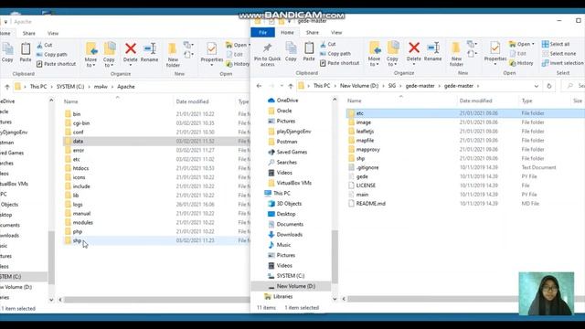Viewport: 585px width, 329px height.
Task: Open the Open dropdown in gede-master ribbon
Action: pos(522,44)
